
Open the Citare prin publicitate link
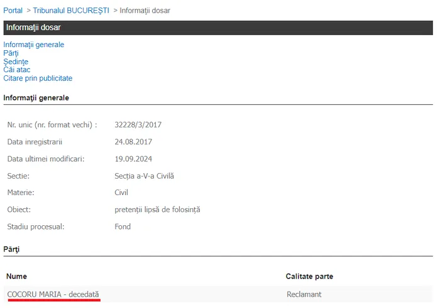[x=38, y=78]
